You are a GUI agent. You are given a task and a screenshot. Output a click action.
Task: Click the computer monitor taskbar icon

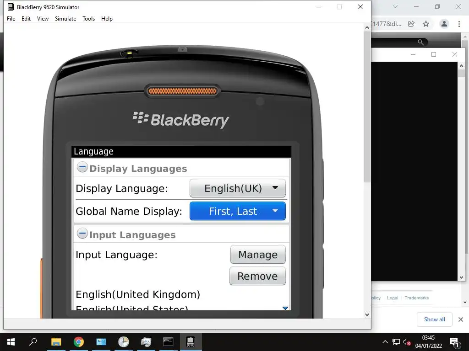pyautogui.click(x=101, y=342)
